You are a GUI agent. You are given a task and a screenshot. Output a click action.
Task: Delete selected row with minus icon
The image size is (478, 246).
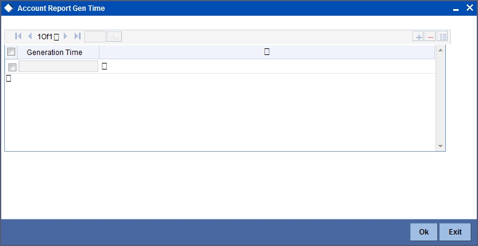tap(430, 36)
